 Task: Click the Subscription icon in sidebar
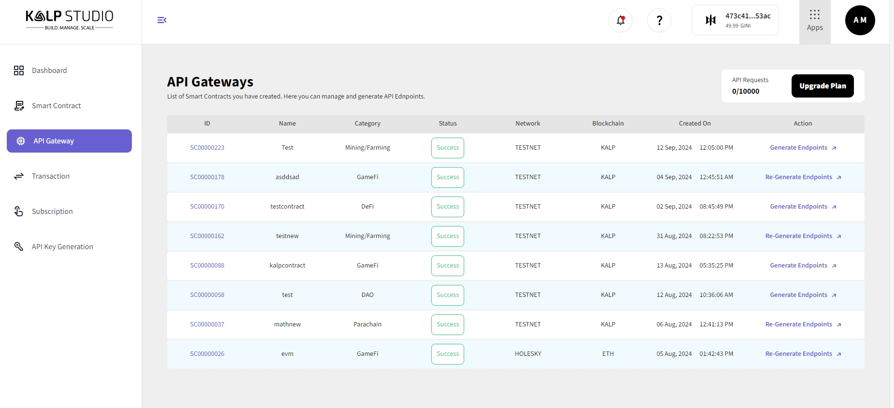(19, 211)
